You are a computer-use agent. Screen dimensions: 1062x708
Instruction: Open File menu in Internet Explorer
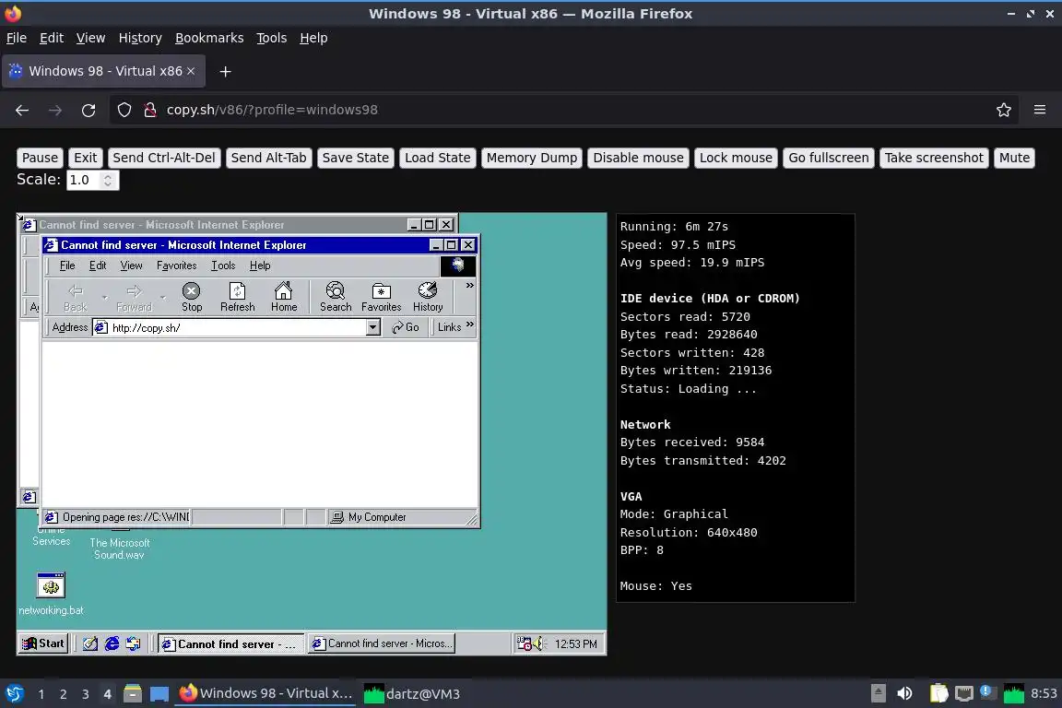[67, 265]
